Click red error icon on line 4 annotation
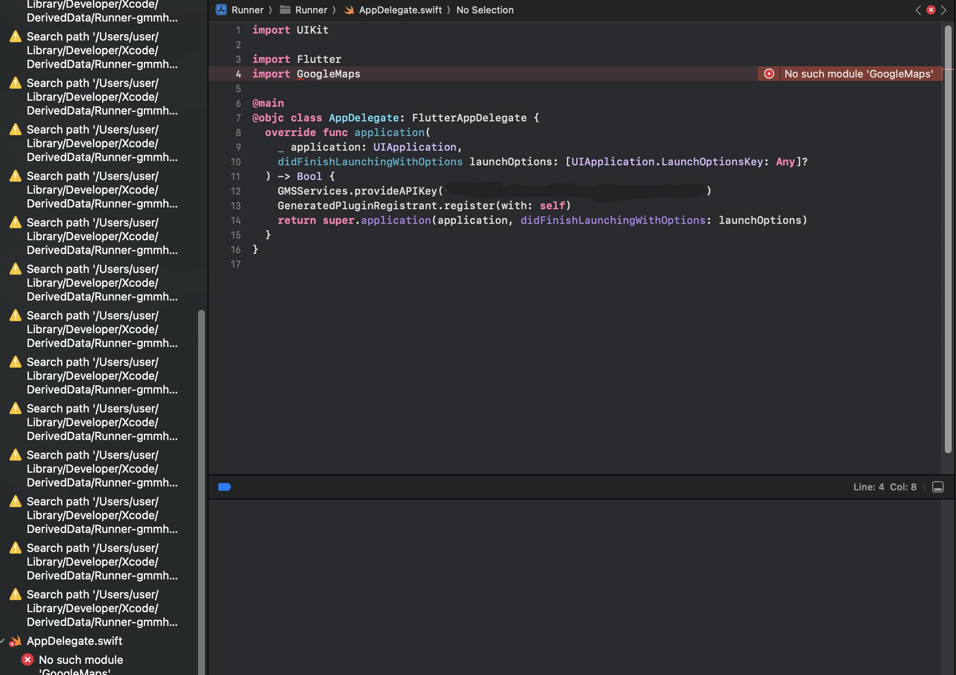The width and height of the screenshot is (956, 675). [769, 74]
